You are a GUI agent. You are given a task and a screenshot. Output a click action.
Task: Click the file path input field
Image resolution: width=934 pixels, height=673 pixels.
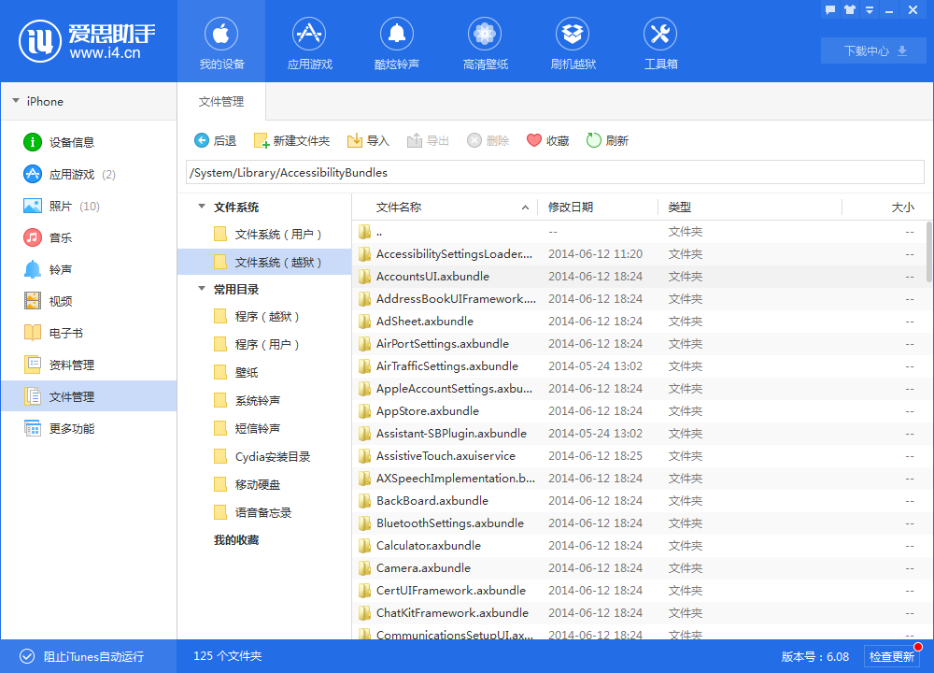click(551, 172)
